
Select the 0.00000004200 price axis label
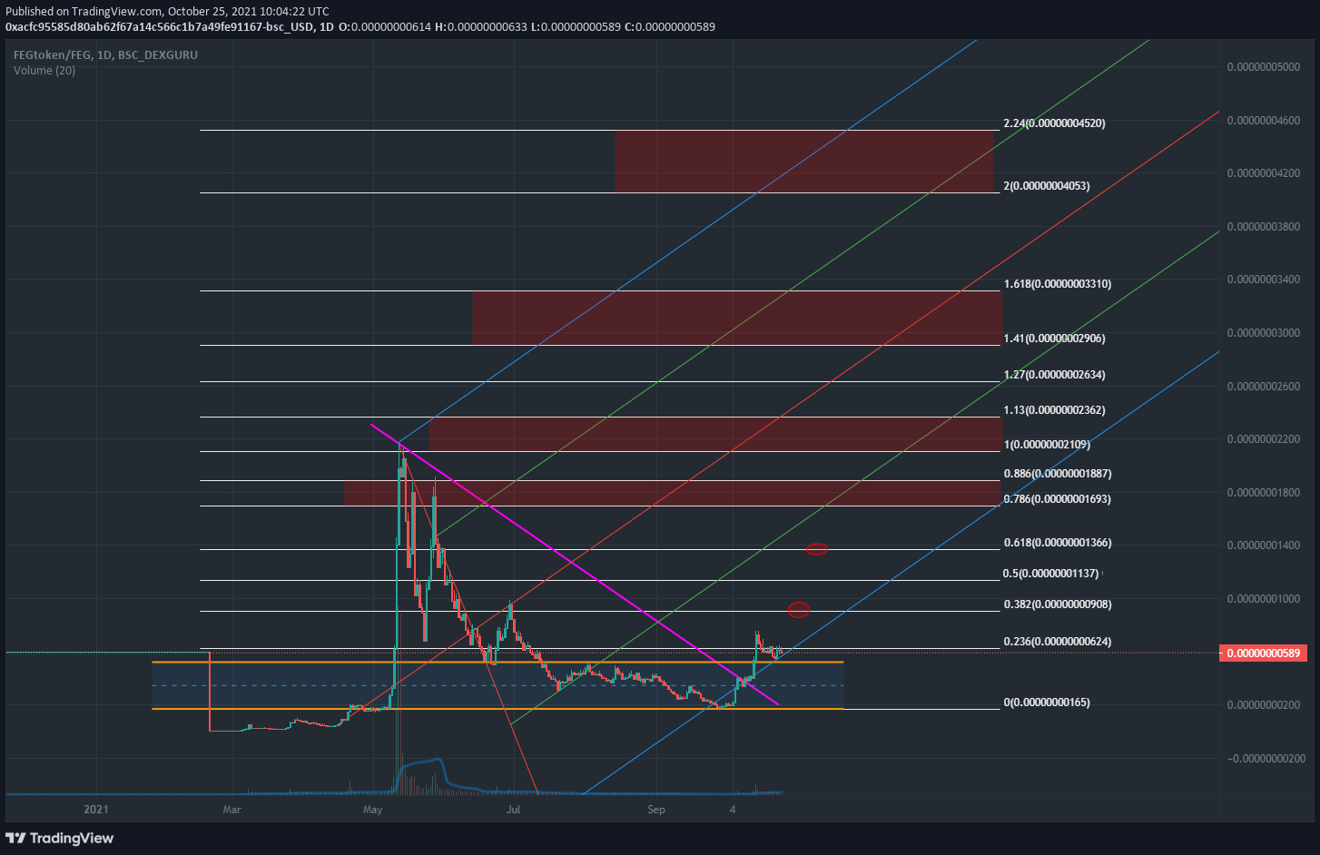(1264, 173)
